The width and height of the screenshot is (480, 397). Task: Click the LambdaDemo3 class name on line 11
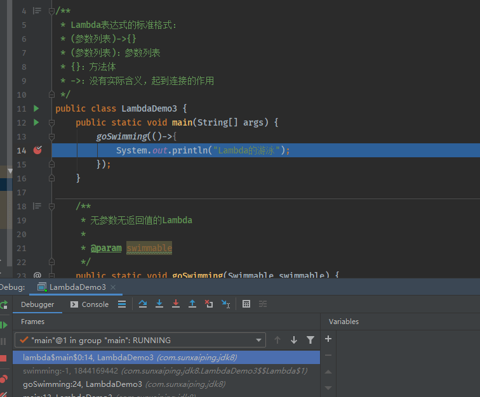click(x=149, y=108)
